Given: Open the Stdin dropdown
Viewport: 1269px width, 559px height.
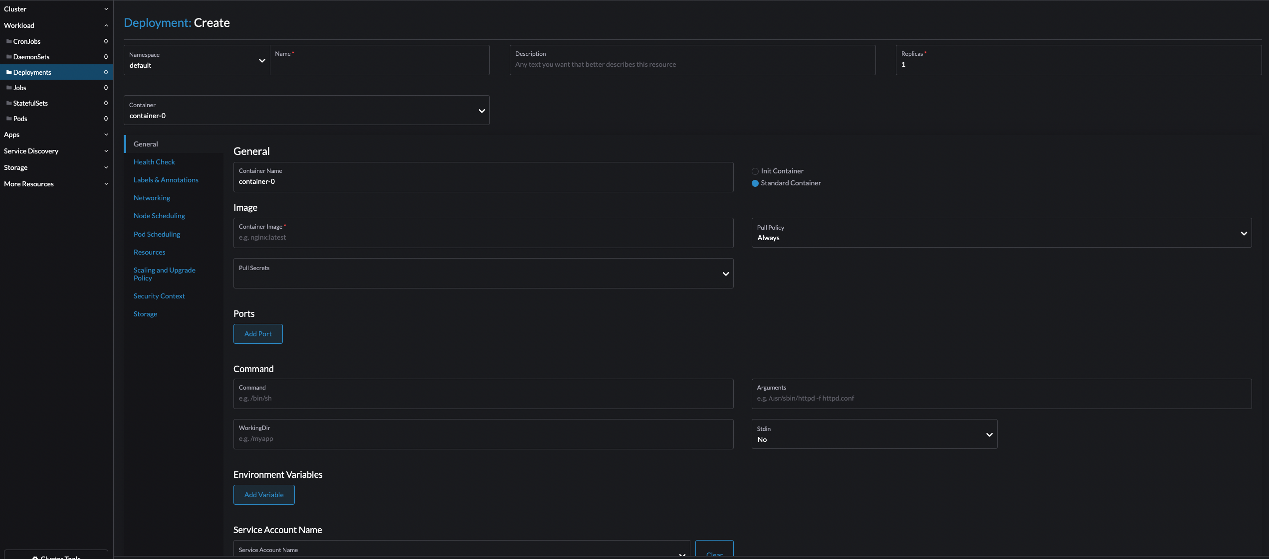Looking at the screenshot, I should coord(874,434).
